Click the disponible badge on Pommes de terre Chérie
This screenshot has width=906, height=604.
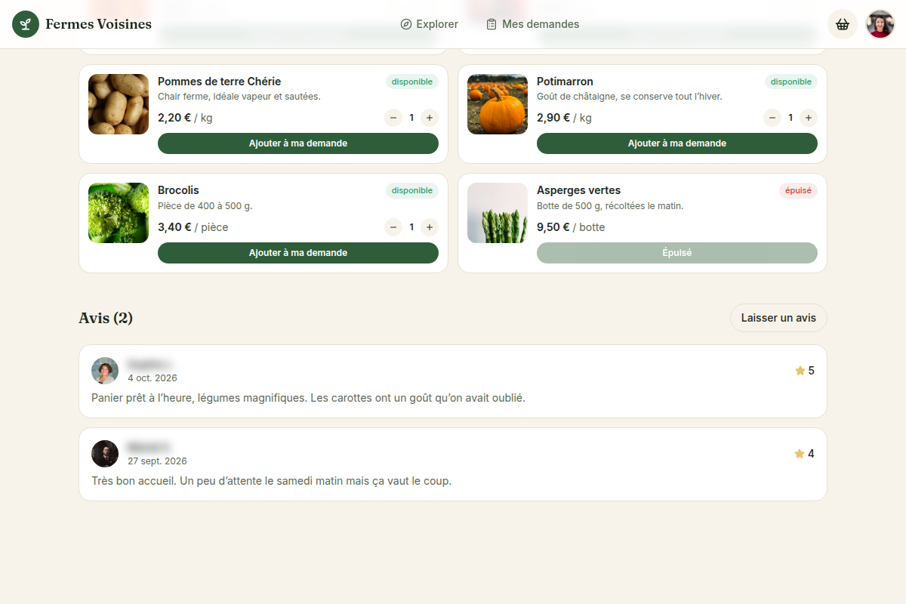coord(412,82)
